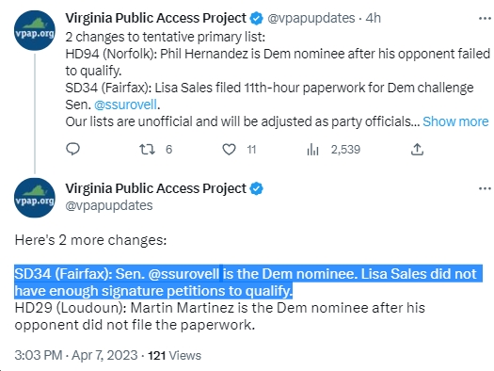Image resolution: width=494 pixels, height=371 pixels.
Task: Open the @ssurovell mention link in first tweet
Action: (x=125, y=105)
